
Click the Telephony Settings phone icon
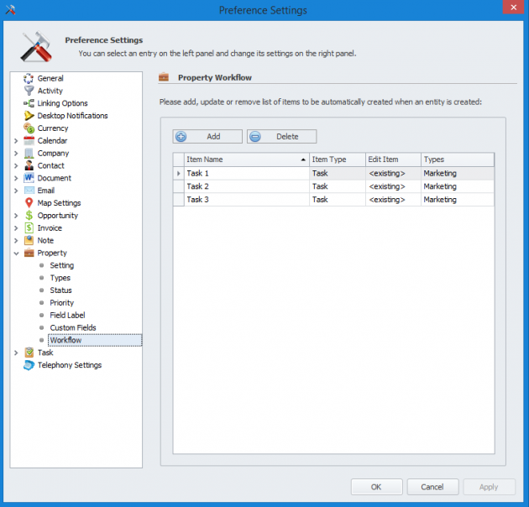[x=29, y=365]
